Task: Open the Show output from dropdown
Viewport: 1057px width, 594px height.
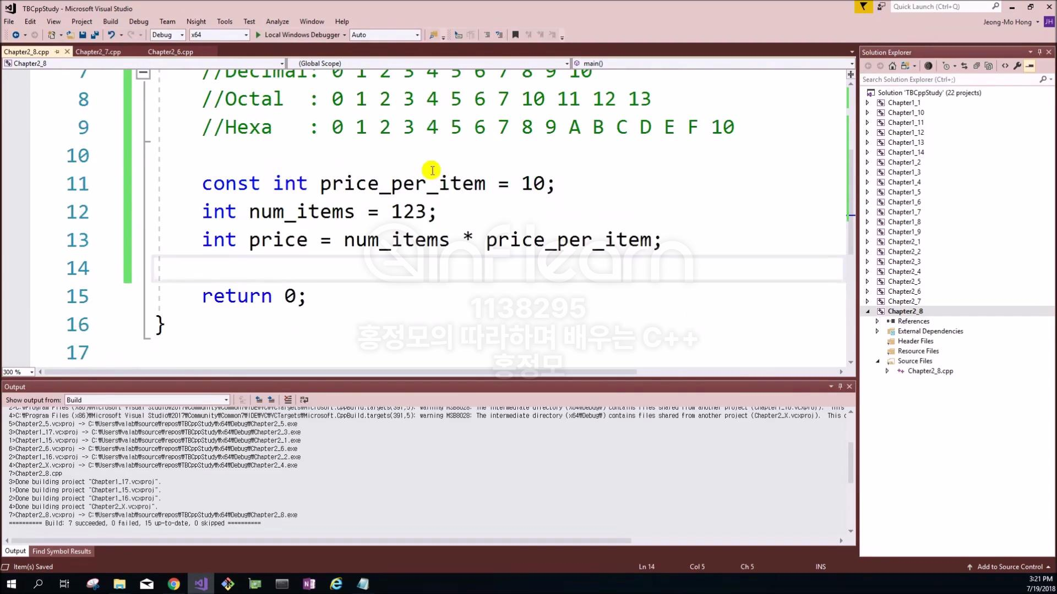Action: pos(146,400)
